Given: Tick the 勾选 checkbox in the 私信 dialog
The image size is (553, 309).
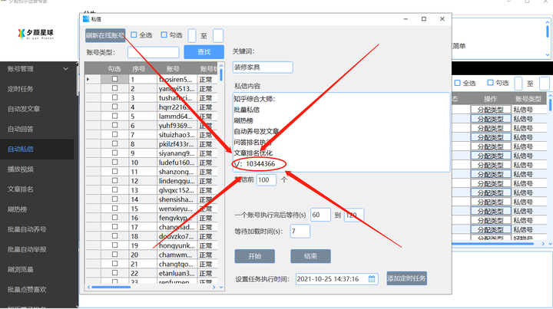Looking at the screenshot, I should pos(164,35).
